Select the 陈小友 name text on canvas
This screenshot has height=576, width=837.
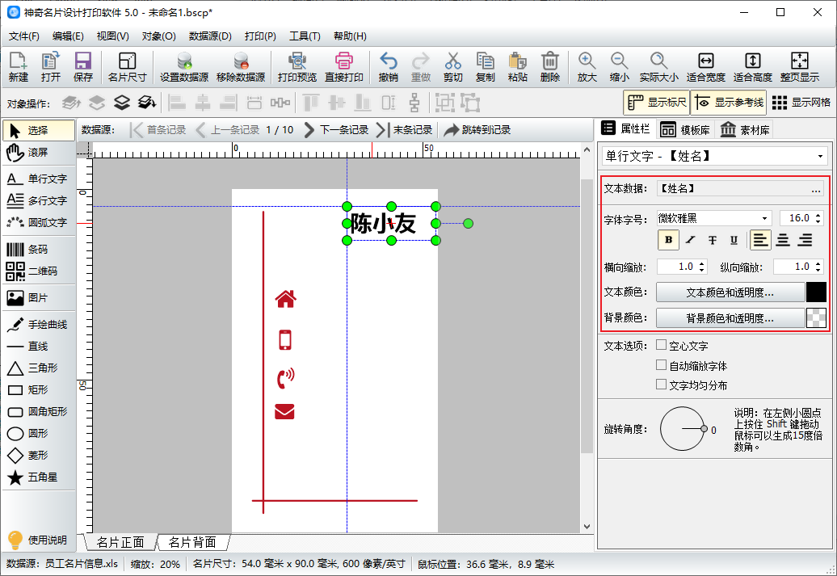(383, 224)
